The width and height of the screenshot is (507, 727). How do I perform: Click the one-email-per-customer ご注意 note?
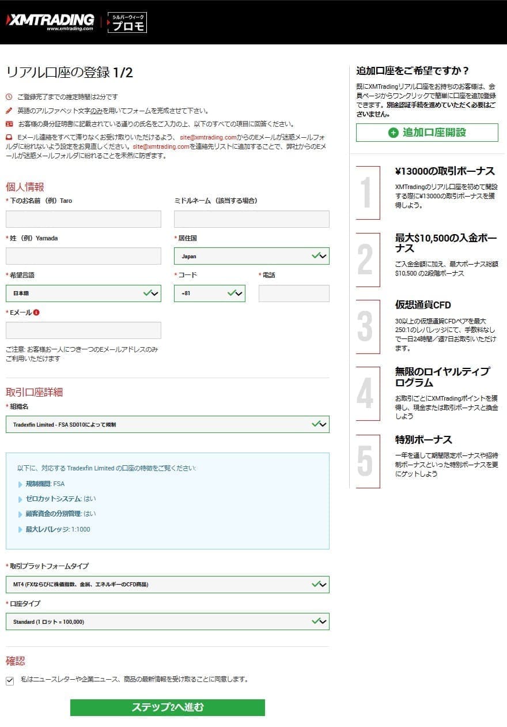82,354
